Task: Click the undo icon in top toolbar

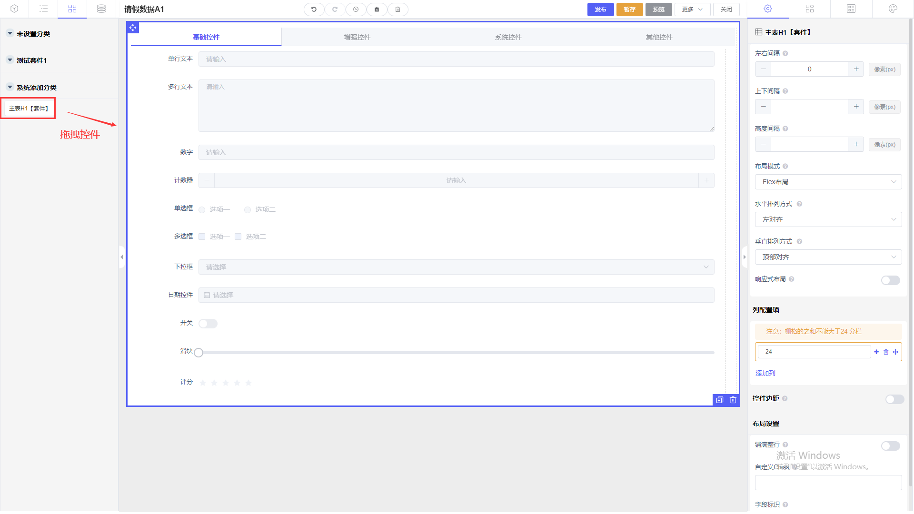Action: pos(314,10)
